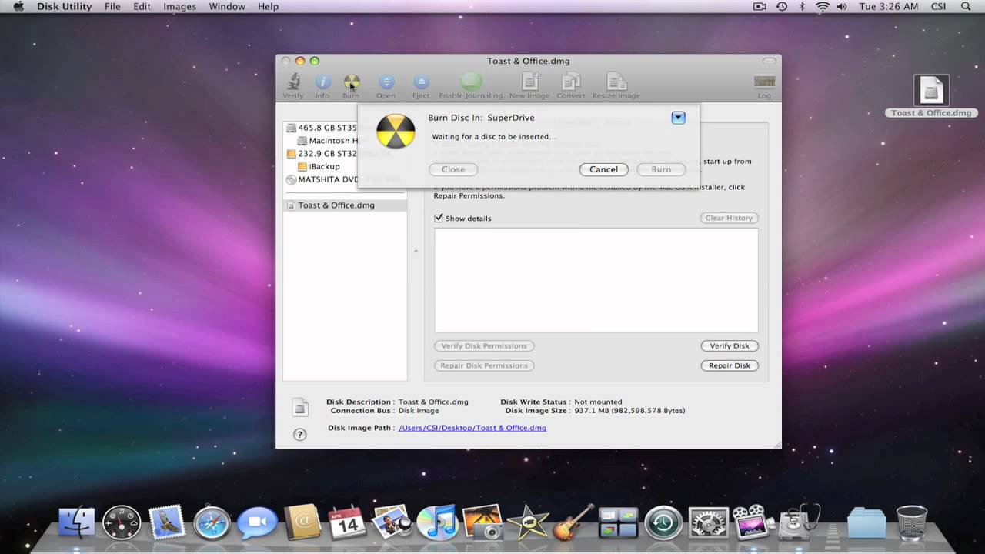Cancel the burn disc dialog
Image resolution: width=985 pixels, height=554 pixels.
coord(603,169)
